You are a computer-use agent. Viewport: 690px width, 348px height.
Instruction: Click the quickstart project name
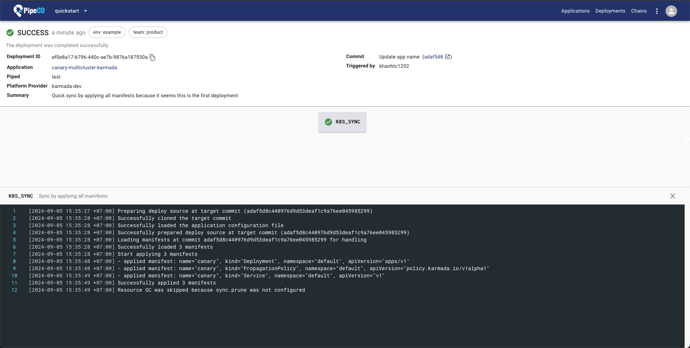pos(67,11)
